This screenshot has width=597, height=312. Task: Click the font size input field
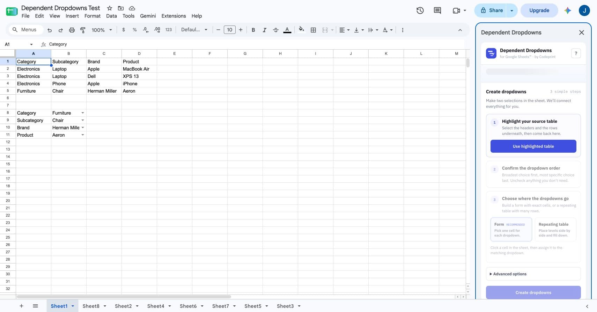pyautogui.click(x=229, y=30)
